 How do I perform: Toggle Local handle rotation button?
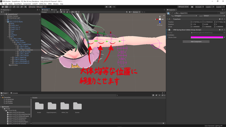[x=40, y=7]
